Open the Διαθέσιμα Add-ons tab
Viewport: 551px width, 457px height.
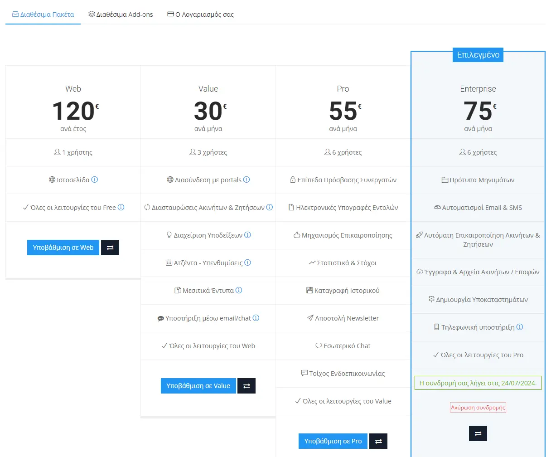[121, 15]
